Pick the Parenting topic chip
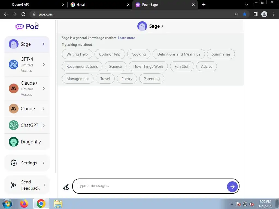 point(151,79)
